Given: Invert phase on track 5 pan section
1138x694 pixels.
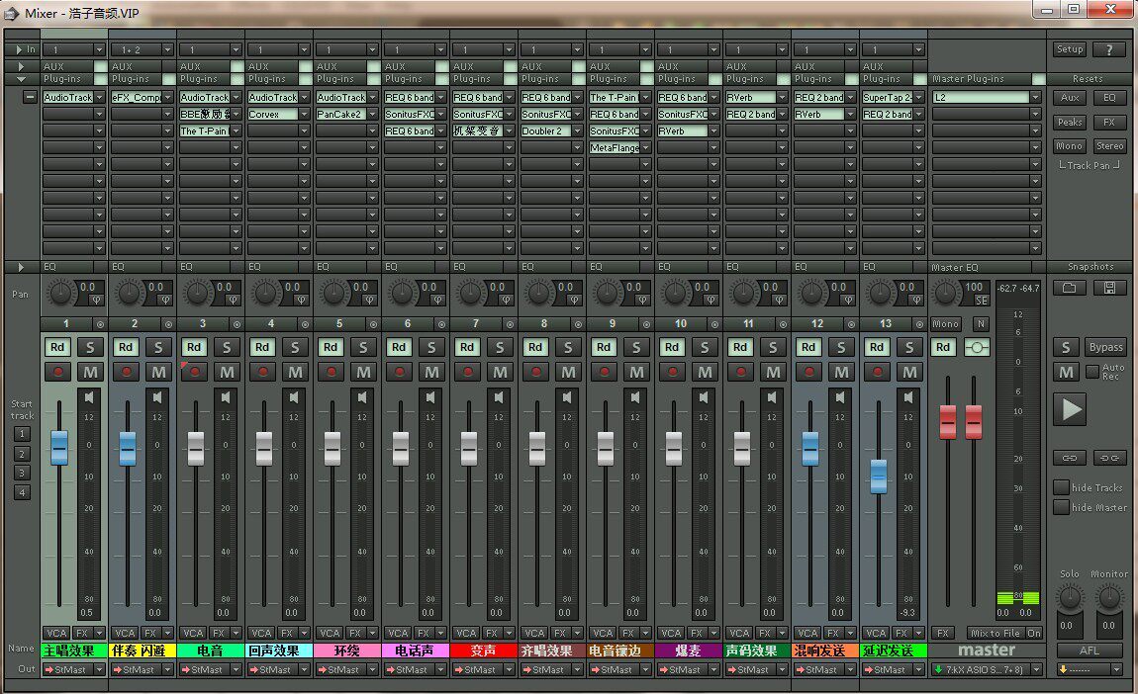Looking at the screenshot, I should coord(369,300).
